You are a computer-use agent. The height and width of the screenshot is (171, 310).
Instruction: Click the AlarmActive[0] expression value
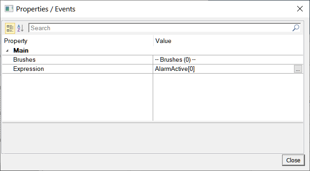(x=175, y=69)
